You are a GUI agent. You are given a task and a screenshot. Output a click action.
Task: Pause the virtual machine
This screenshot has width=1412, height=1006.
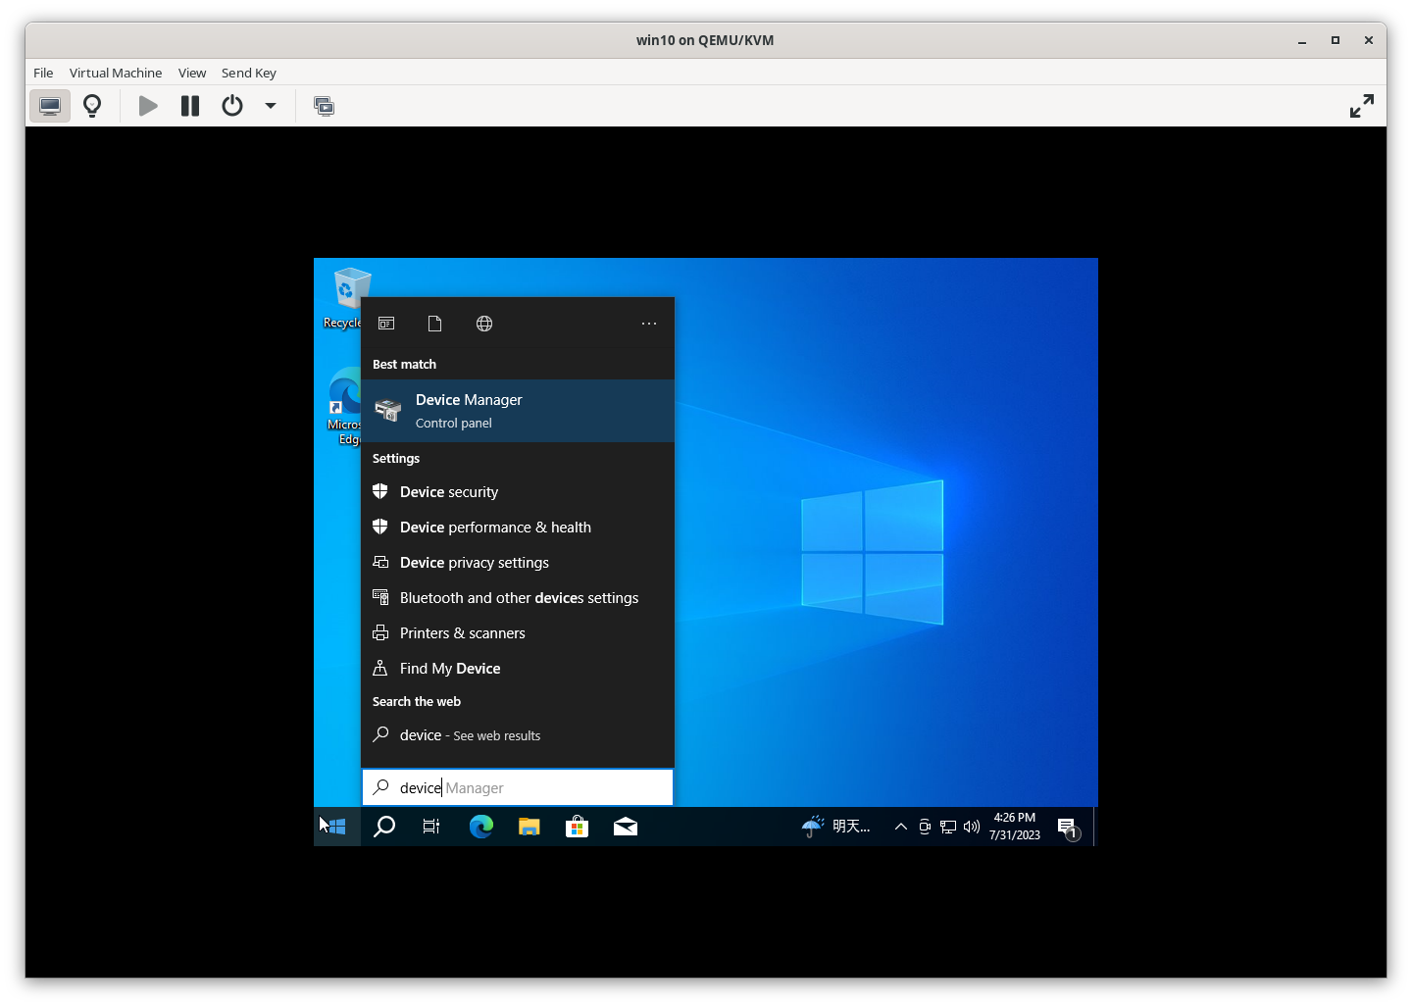[190, 106]
